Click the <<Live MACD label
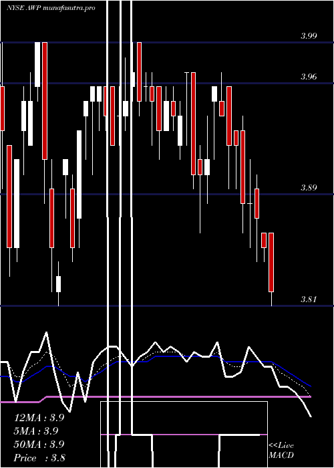334x468 pixels. click(x=281, y=450)
